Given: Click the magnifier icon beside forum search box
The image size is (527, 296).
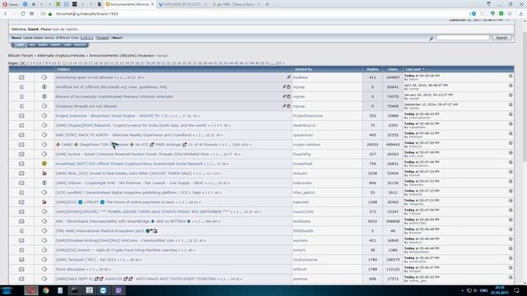Looking at the screenshot, I should [431, 39].
